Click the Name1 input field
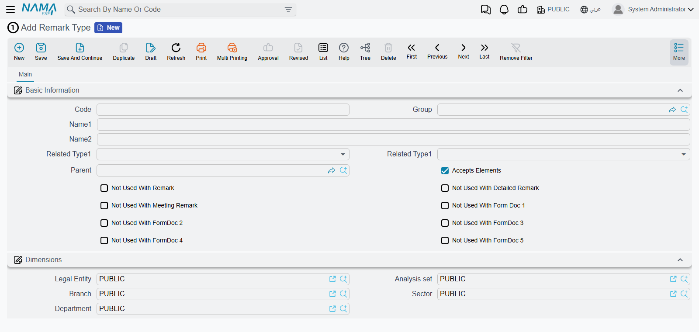Screen dimensions: 699x332 393,125
